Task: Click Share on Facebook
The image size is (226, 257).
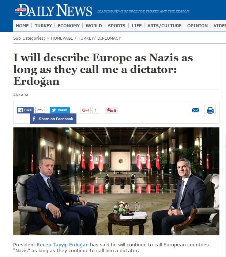Action: pyautogui.click(x=53, y=119)
